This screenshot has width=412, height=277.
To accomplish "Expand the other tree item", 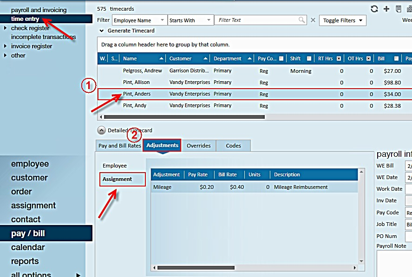I will (x=5, y=55).
